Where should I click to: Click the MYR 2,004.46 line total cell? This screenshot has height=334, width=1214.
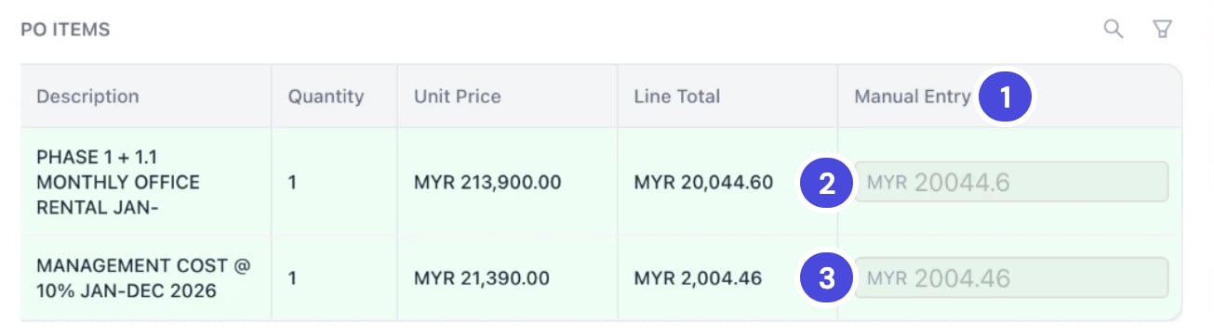698,277
